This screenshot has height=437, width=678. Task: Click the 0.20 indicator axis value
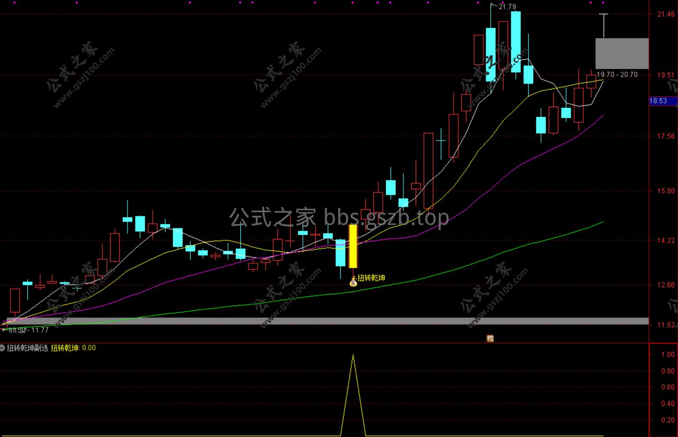(667, 420)
